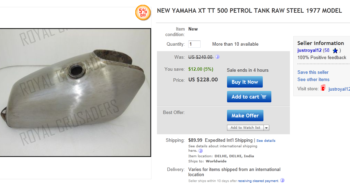Click the seller feedback score 58
The image size is (350, 183).
(x=327, y=50)
